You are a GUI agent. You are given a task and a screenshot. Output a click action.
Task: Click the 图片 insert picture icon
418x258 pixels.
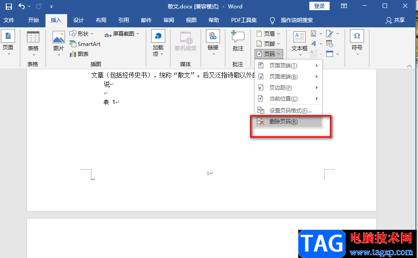pyautogui.click(x=59, y=37)
